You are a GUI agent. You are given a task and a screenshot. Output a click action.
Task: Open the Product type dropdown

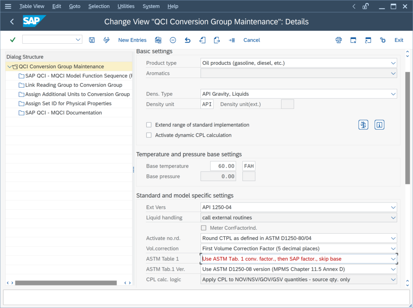coord(393,63)
